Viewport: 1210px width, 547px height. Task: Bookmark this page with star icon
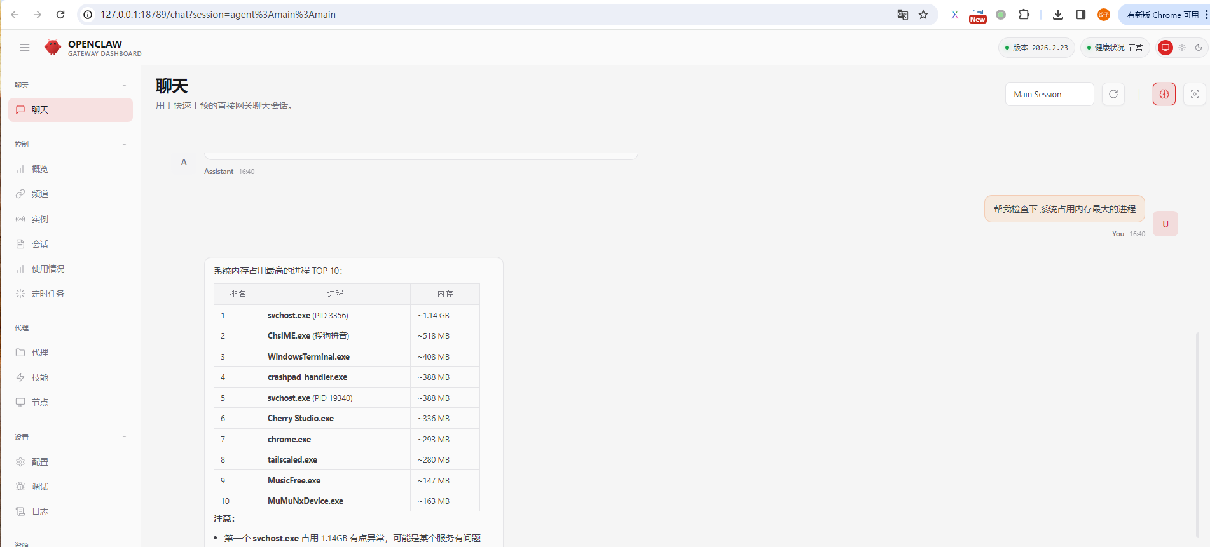923,15
